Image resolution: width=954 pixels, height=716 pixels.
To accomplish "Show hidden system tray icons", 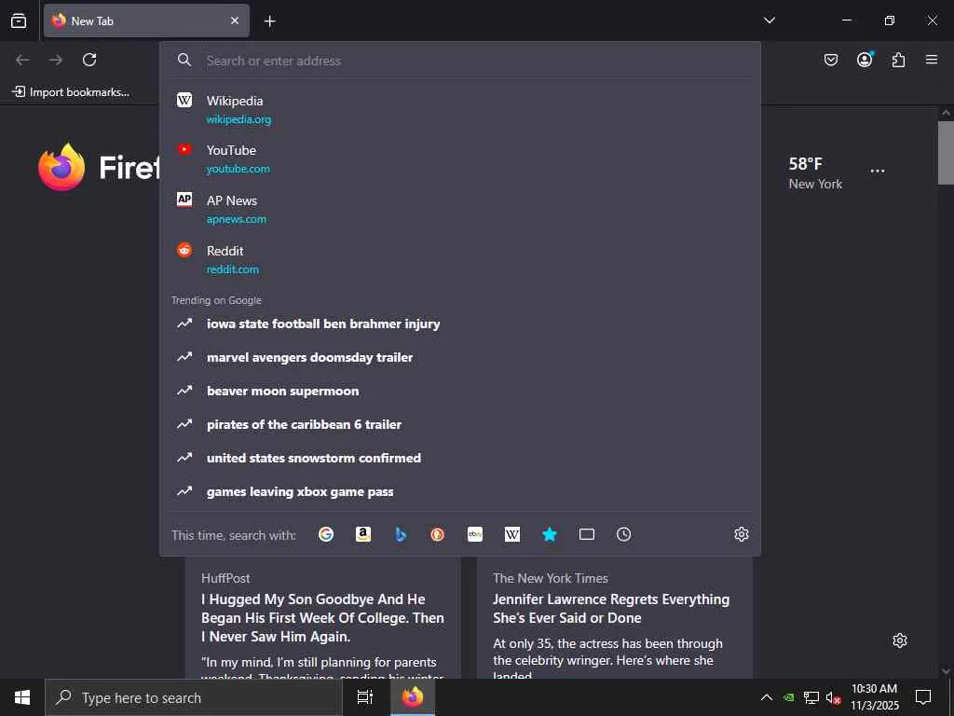I will coord(767,697).
